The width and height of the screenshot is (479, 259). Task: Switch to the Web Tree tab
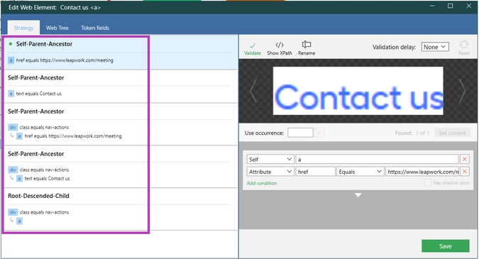tap(57, 28)
